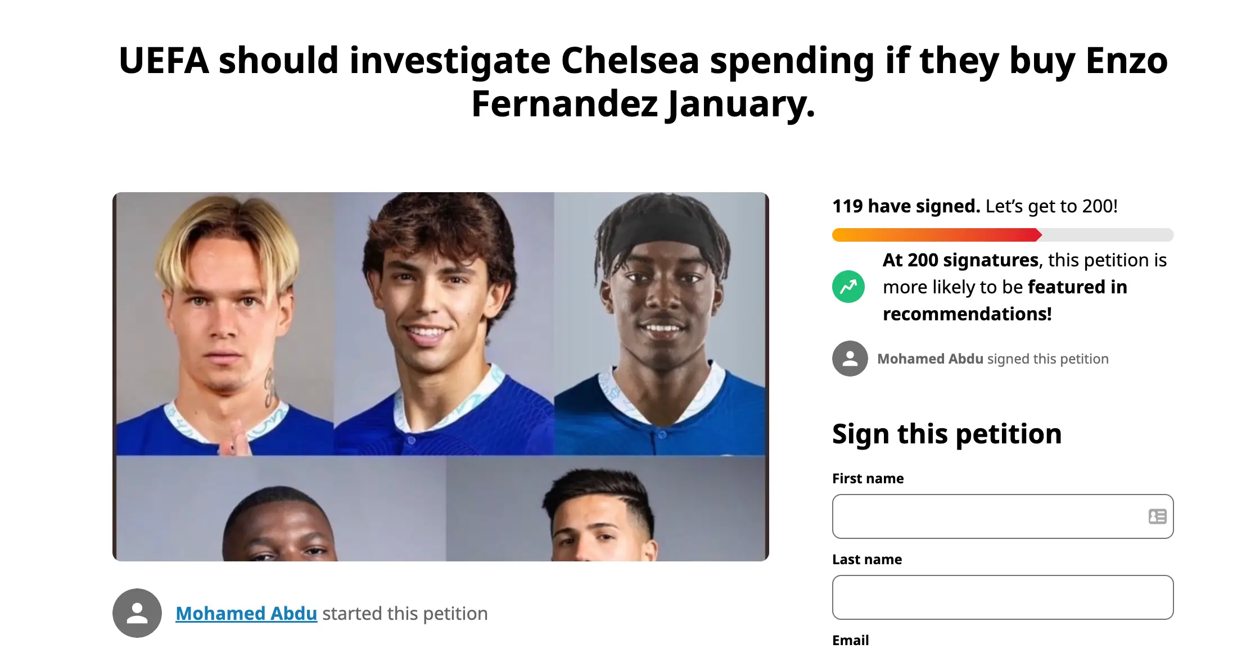Click the "Mohamed Abdu signed this petition" notice

pos(992,359)
